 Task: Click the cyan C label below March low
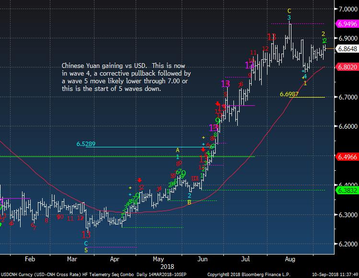86,243
